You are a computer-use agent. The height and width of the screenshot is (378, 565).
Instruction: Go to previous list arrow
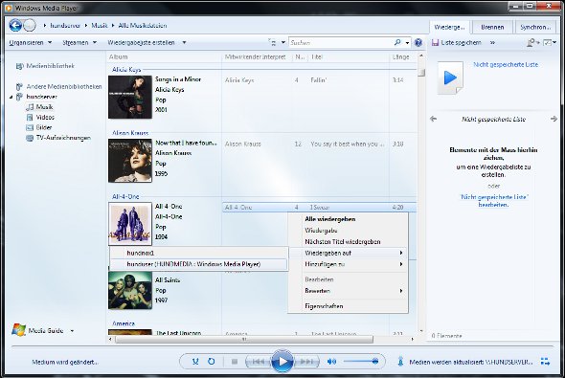434,119
